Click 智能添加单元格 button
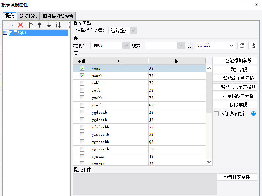The width and height of the screenshot is (262, 196). point(235,78)
